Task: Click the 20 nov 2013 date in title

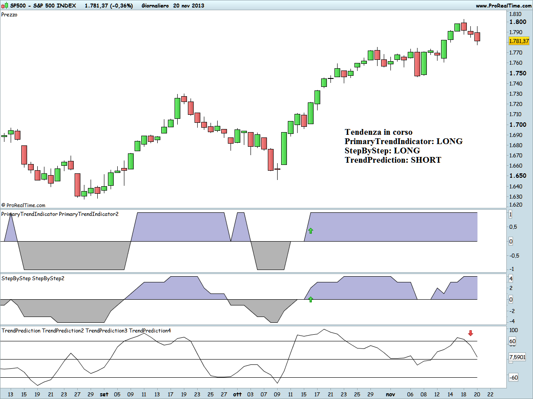Action: tap(188, 6)
